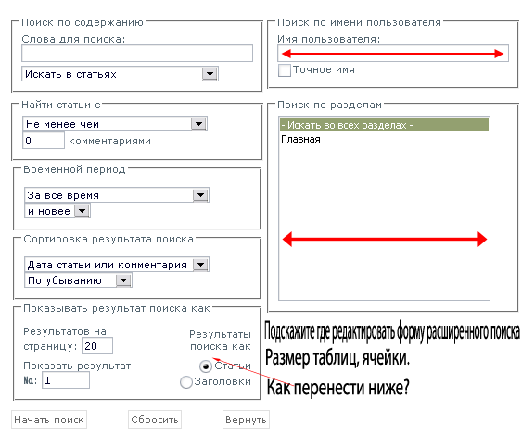
Task: Click the arrow of 'Искать в статьях' combo
Action: coord(210,74)
